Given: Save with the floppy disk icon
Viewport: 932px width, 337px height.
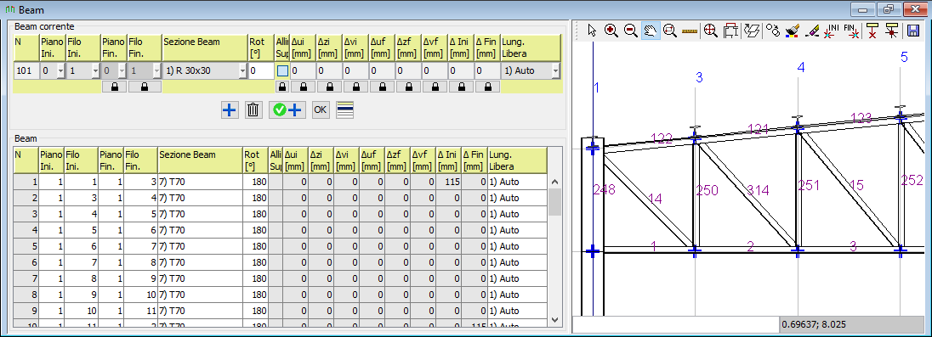Looking at the screenshot, I should coord(912,31).
